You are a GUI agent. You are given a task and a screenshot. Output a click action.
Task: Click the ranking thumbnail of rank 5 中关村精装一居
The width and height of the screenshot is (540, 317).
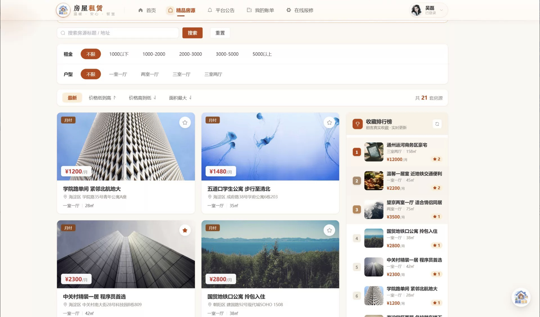point(374,267)
